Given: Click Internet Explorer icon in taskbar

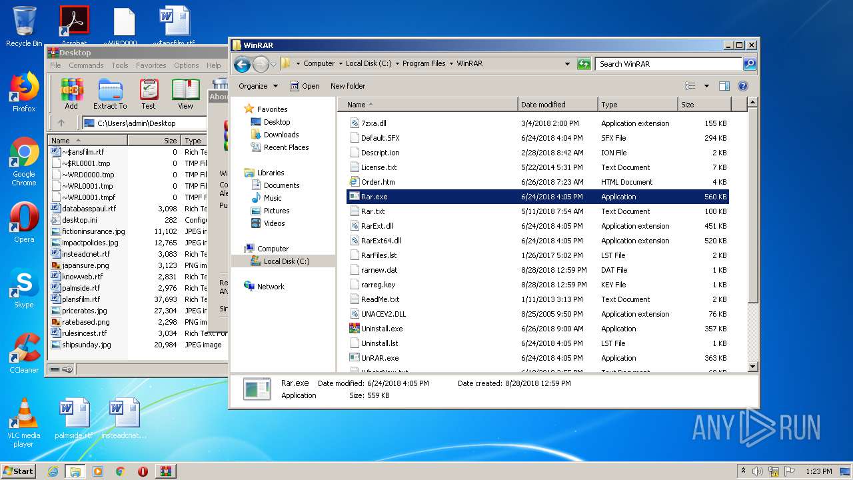Looking at the screenshot, I should pos(53,471).
